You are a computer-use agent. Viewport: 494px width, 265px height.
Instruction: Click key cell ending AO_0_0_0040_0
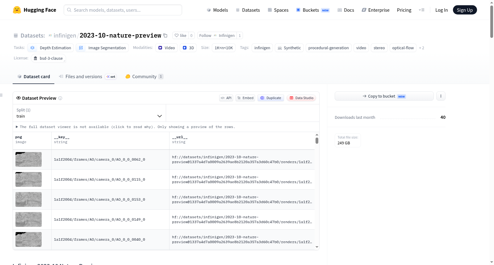(111, 239)
